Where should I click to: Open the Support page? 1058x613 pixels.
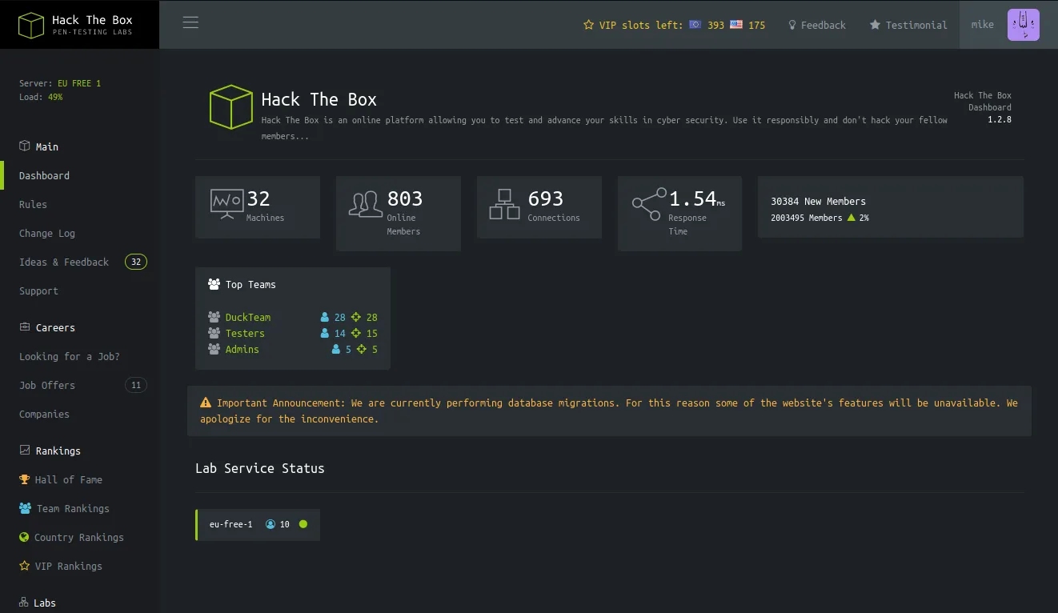pos(38,290)
